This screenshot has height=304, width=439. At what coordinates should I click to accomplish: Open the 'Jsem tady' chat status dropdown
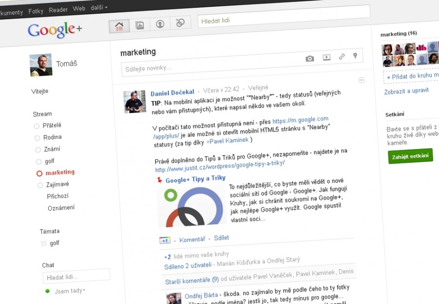(70, 291)
